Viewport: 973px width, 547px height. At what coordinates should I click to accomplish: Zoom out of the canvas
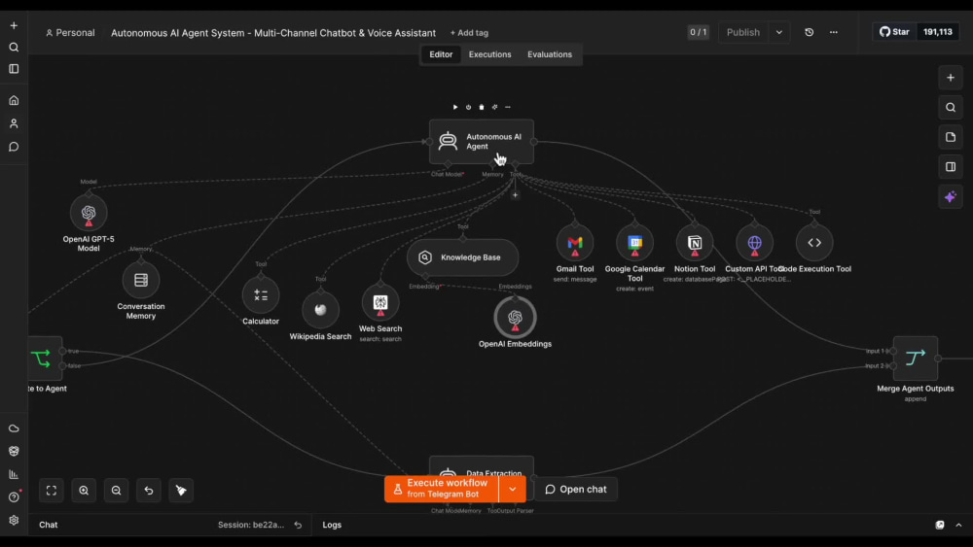tap(116, 490)
